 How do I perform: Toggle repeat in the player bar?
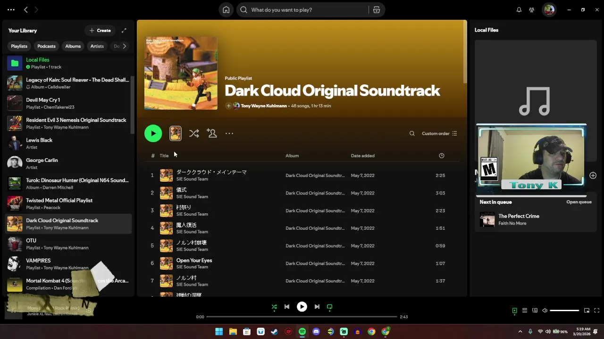pyautogui.click(x=330, y=307)
